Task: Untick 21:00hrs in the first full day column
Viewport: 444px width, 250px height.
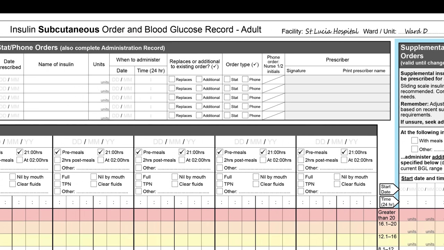Action: pos(101,152)
